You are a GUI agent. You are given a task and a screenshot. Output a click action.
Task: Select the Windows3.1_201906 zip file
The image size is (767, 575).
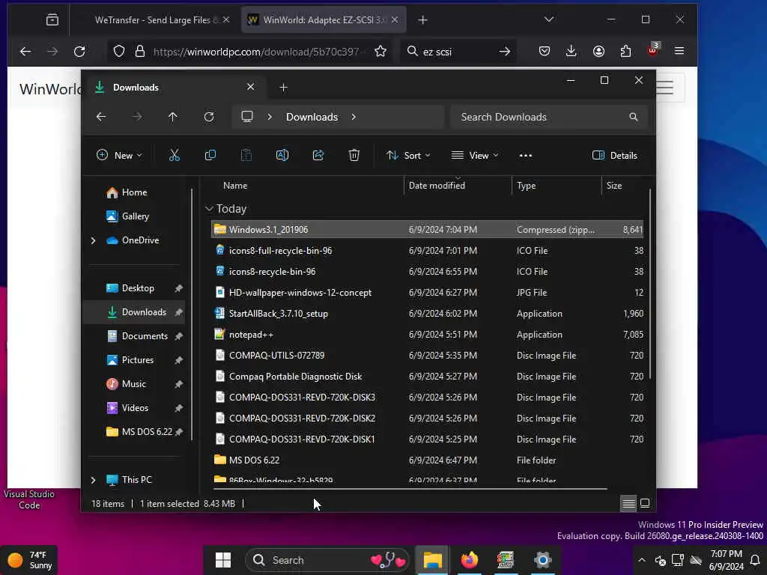pos(427,229)
